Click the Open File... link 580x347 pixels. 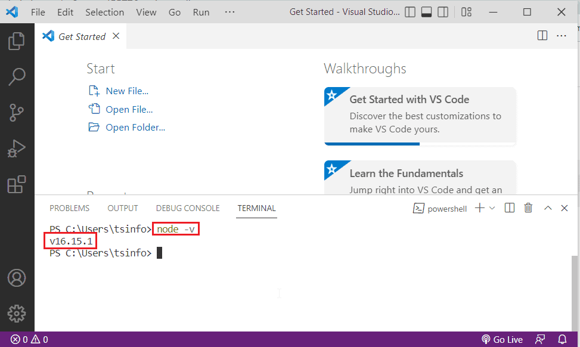[x=129, y=110]
